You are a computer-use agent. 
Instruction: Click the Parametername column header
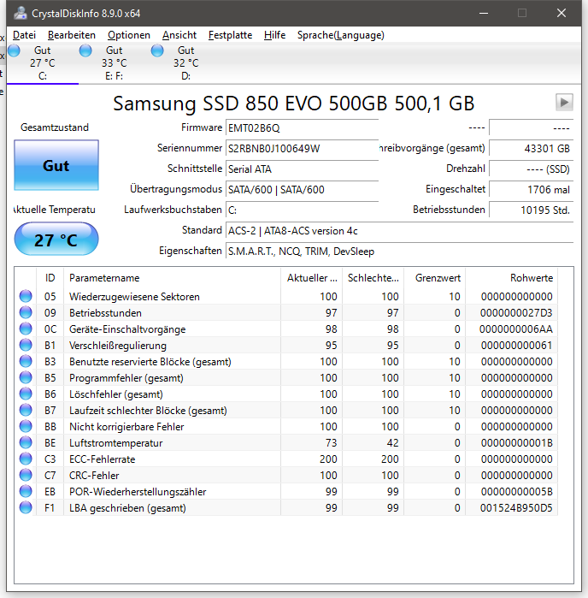coord(173,278)
